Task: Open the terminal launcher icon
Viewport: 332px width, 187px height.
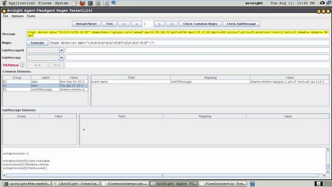Action: 90,3
